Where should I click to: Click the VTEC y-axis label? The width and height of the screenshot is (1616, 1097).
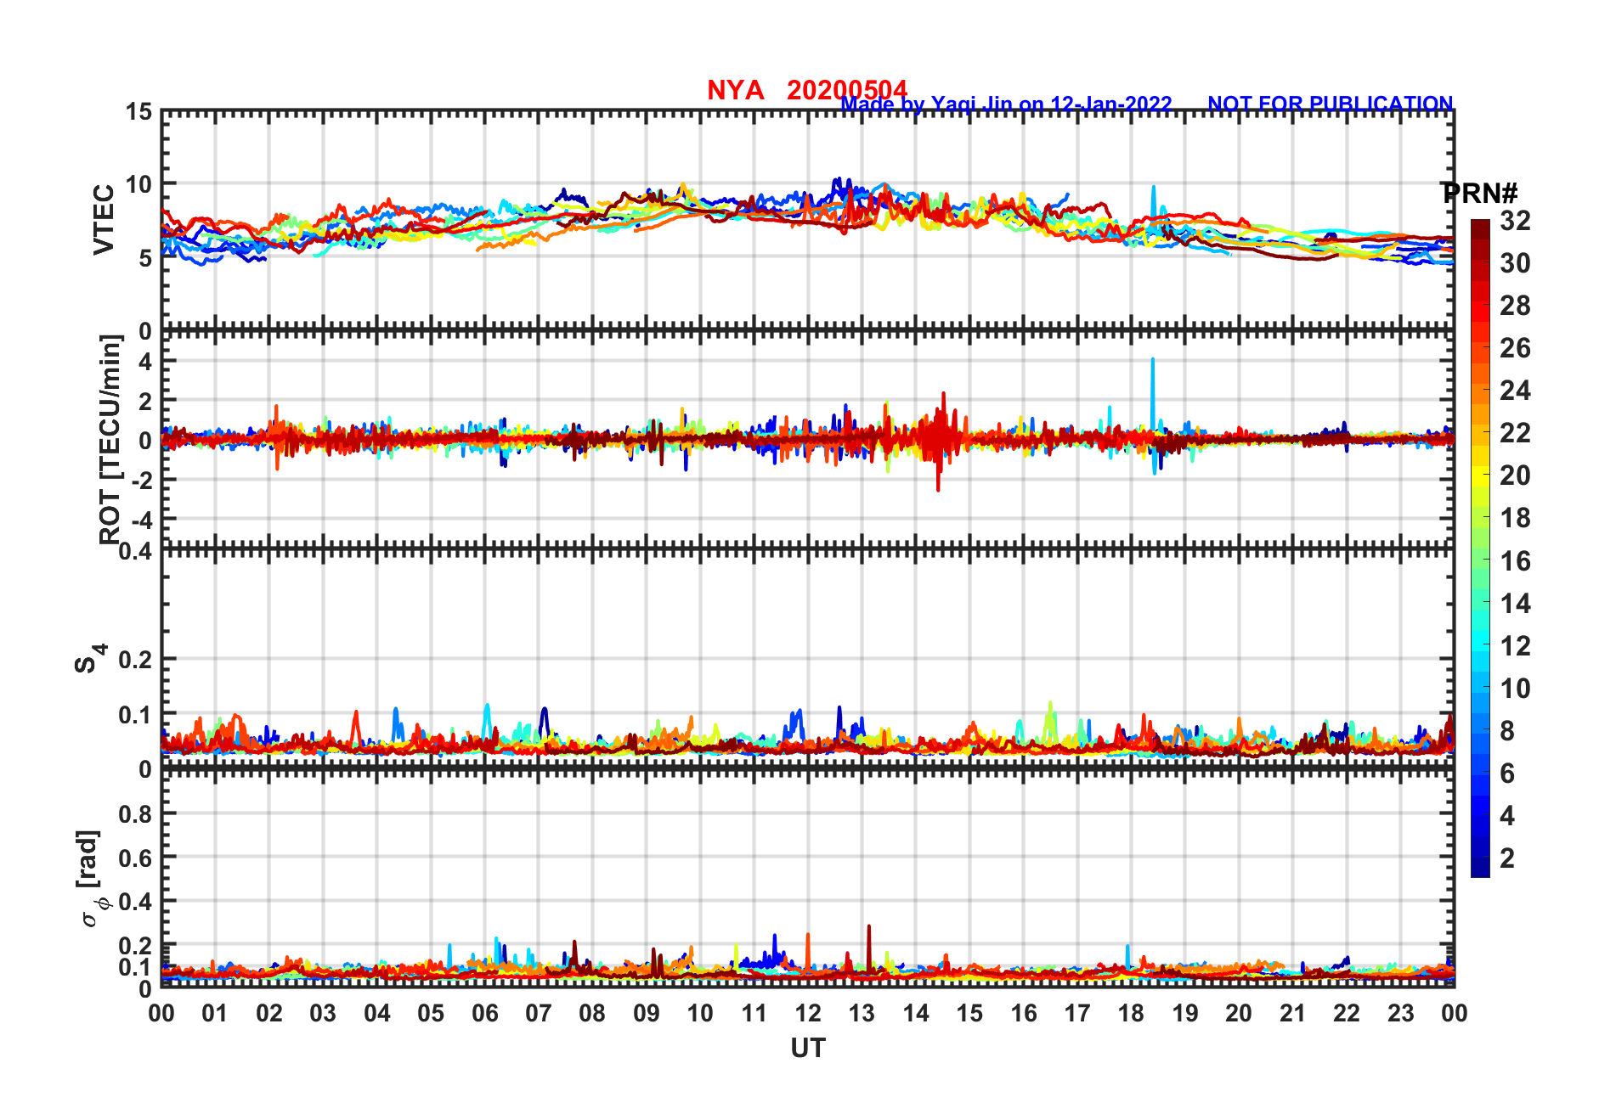point(104,219)
